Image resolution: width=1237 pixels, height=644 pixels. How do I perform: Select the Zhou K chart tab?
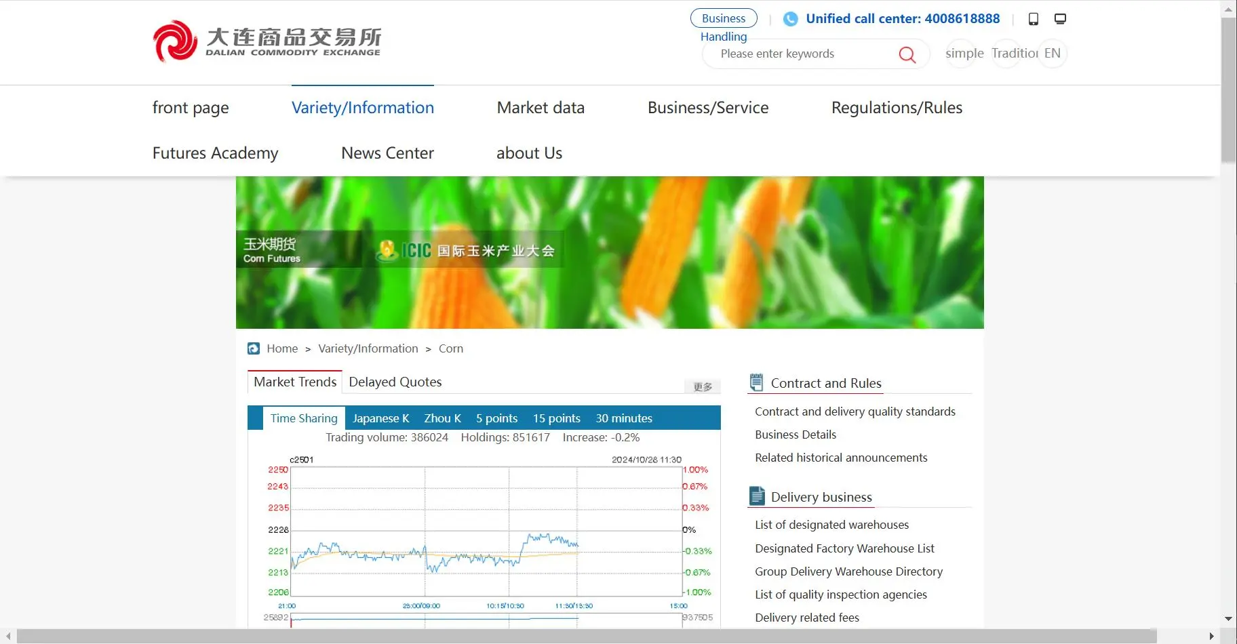point(442,418)
